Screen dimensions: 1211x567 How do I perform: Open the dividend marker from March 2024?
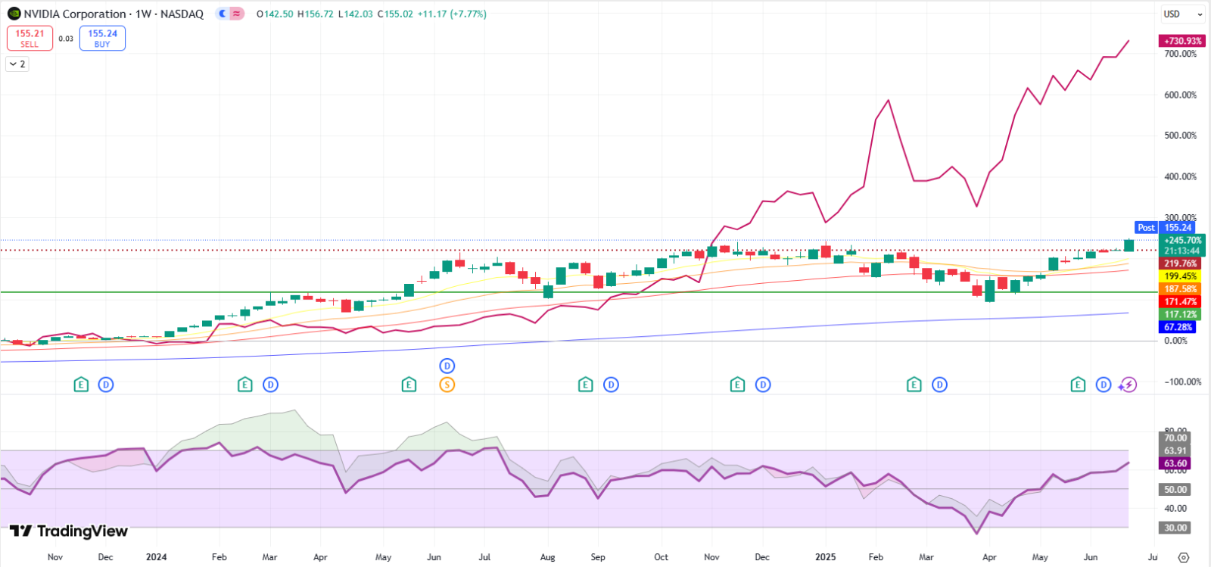[x=270, y=385]
